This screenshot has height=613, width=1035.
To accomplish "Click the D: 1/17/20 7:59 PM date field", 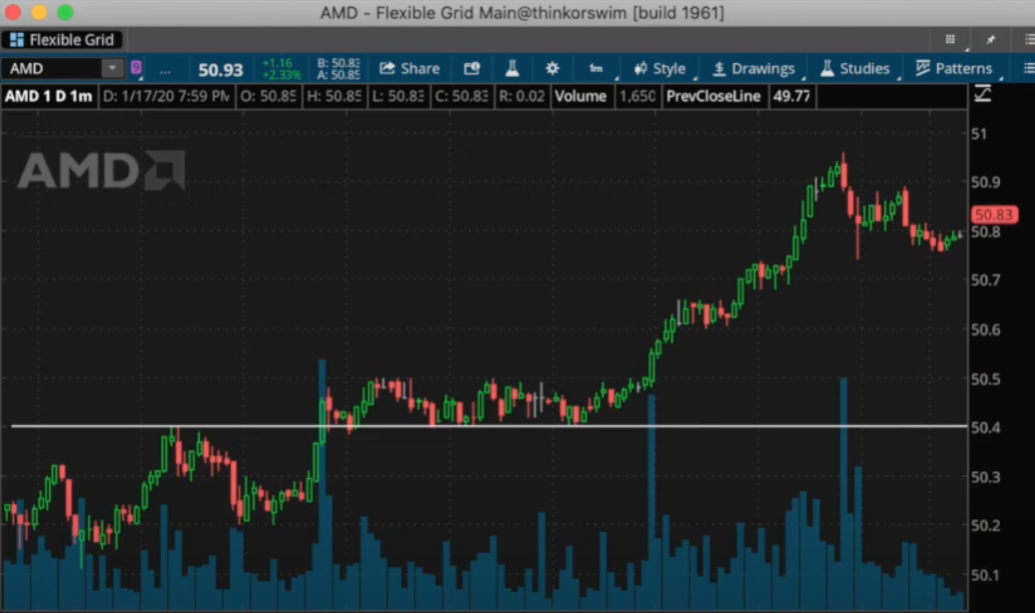I will [x=166, y=96].
